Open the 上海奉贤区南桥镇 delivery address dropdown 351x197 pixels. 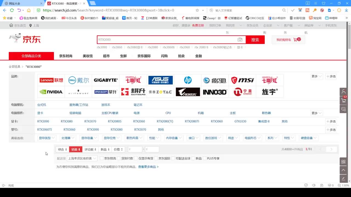82,158
